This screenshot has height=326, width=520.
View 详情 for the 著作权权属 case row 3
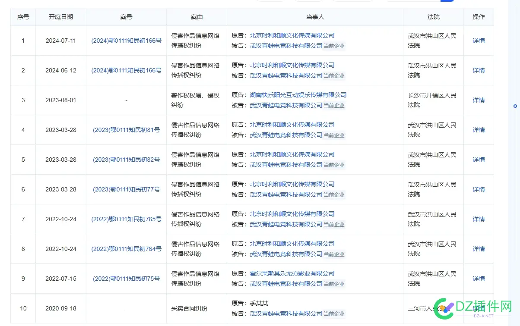click(x=479, y=100)
